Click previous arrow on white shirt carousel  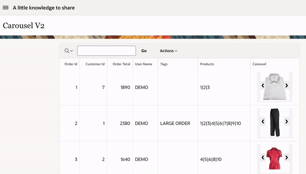coord(263,86)
